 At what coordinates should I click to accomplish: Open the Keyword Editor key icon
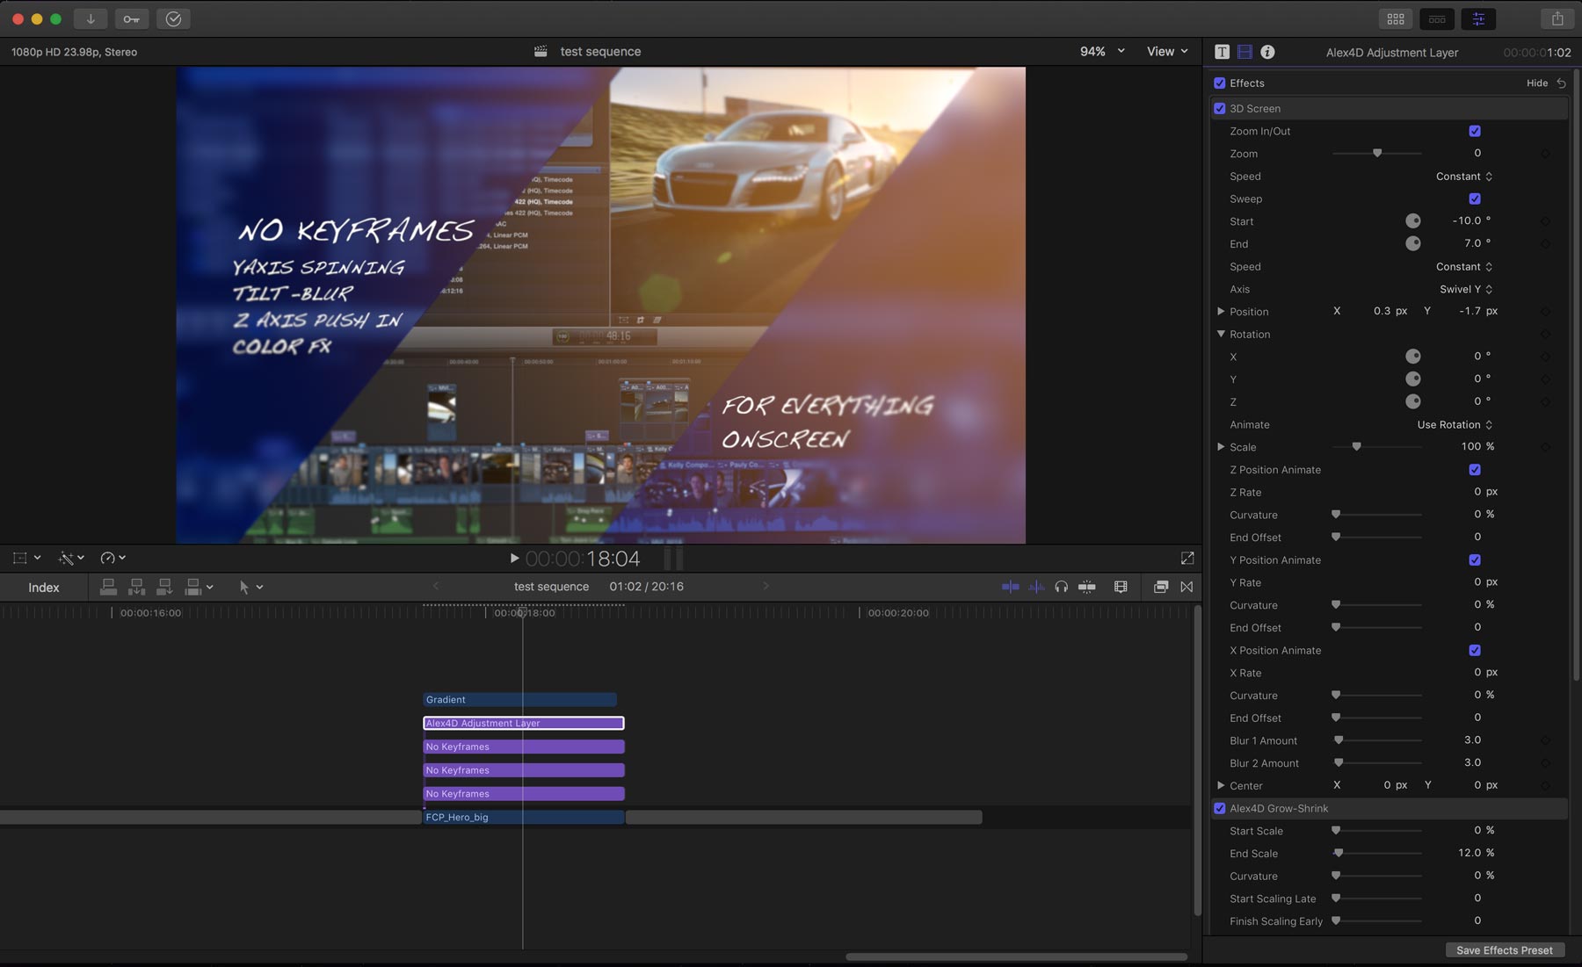(x=131, y=18)
